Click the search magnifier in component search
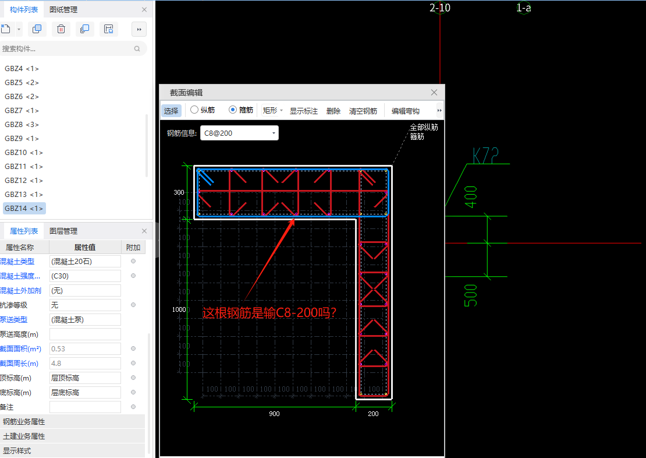Screen dimensions: 646x458 pyautogui.click(x=137, y=49)
